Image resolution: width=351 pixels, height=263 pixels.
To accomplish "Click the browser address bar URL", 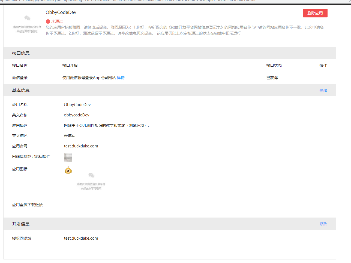I will coord(128,1).
